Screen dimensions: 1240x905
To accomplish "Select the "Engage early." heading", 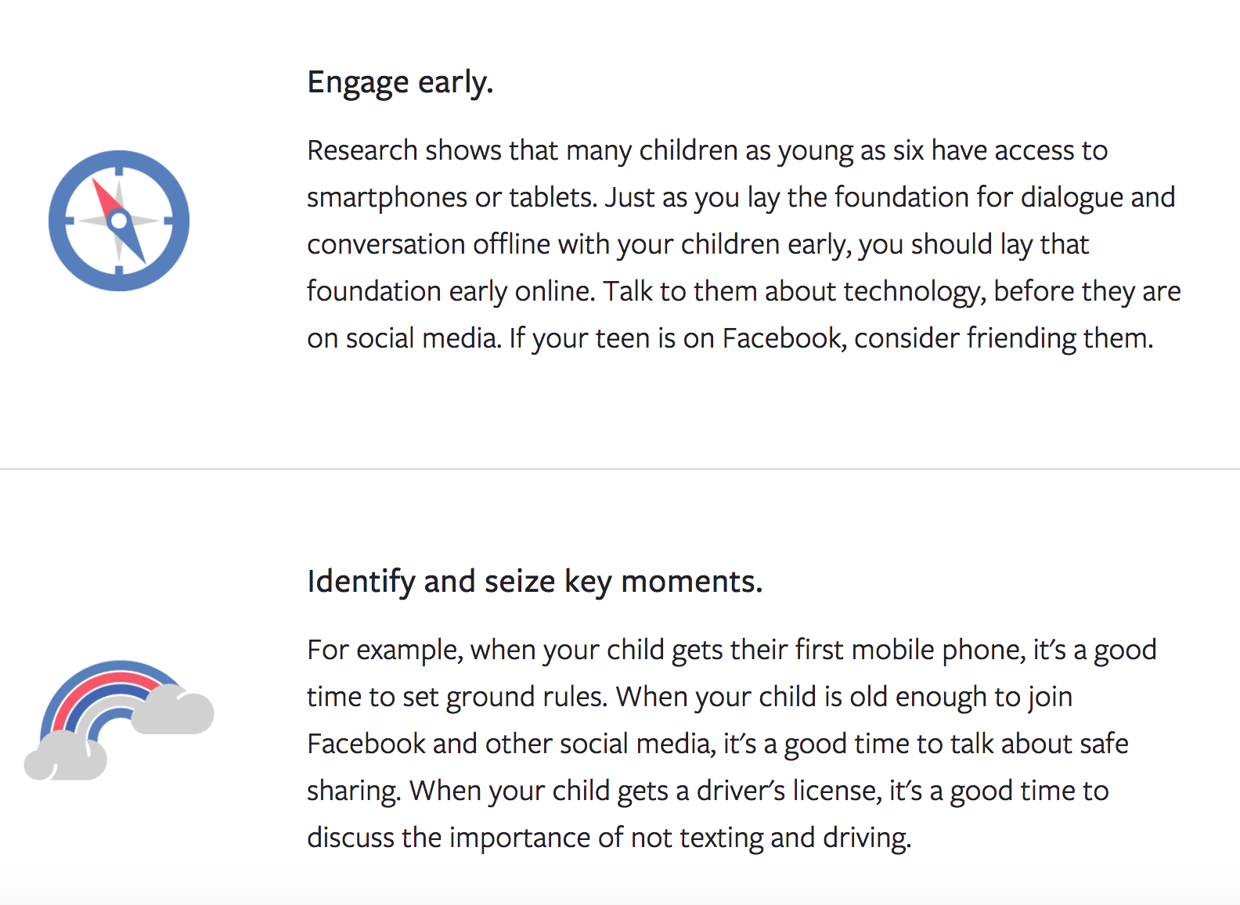I will click(x=400, y=83).
